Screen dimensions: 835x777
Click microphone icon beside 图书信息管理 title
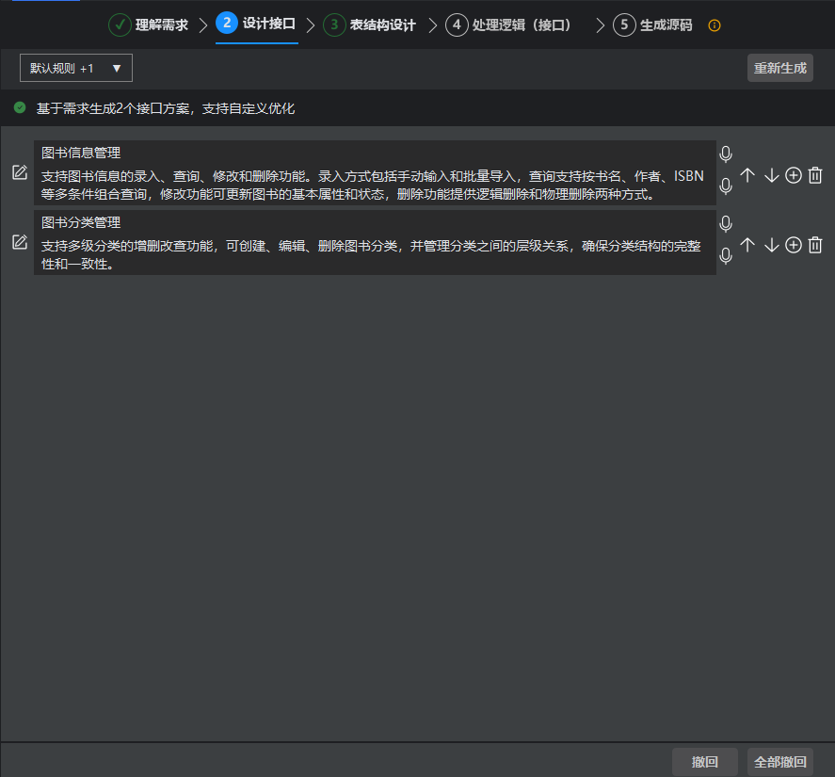pos(726,154)
